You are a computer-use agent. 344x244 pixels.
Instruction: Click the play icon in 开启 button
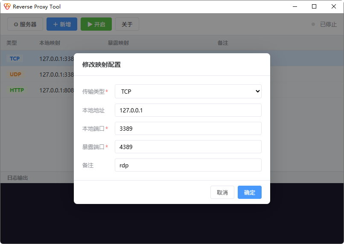coord(90,24)
